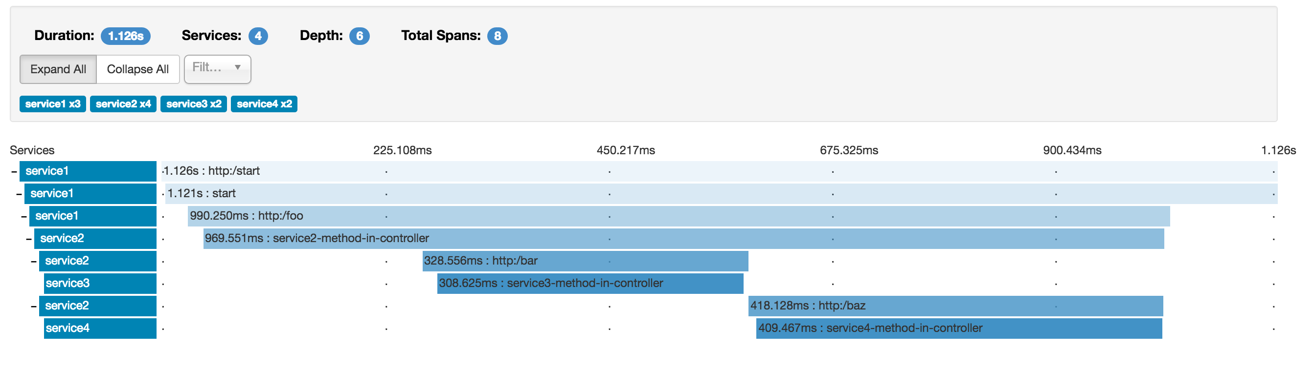Select the service2 x4 tag
This screenshot has width=1314, height=370.
(123, 104)
